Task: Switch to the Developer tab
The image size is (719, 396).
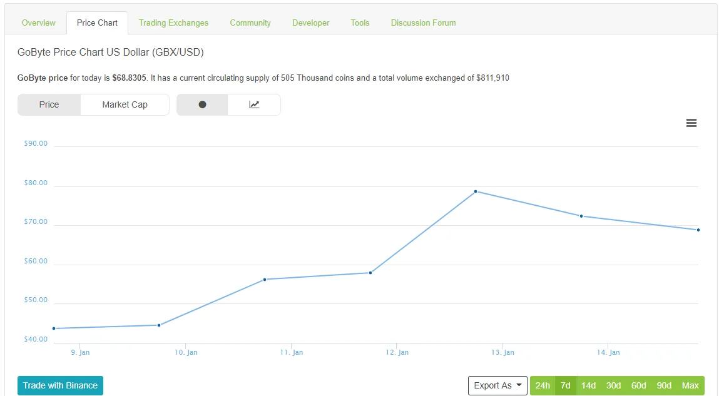Action: pos(311,23)
